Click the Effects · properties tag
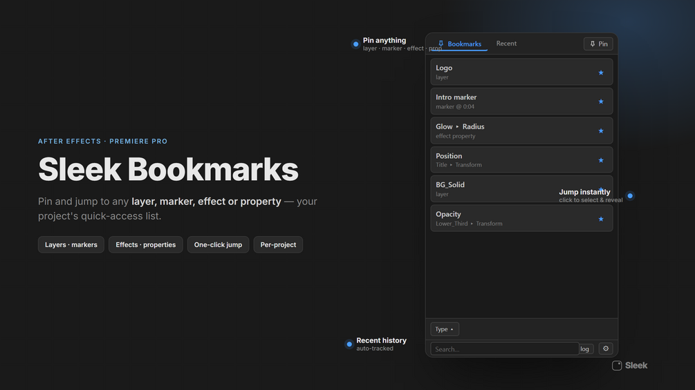 pyautogui.click(x=145, y=244)
